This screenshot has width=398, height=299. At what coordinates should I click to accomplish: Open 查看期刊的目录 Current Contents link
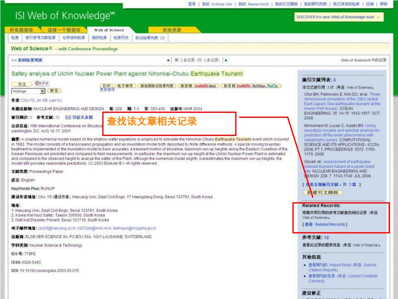coord(343,278)
